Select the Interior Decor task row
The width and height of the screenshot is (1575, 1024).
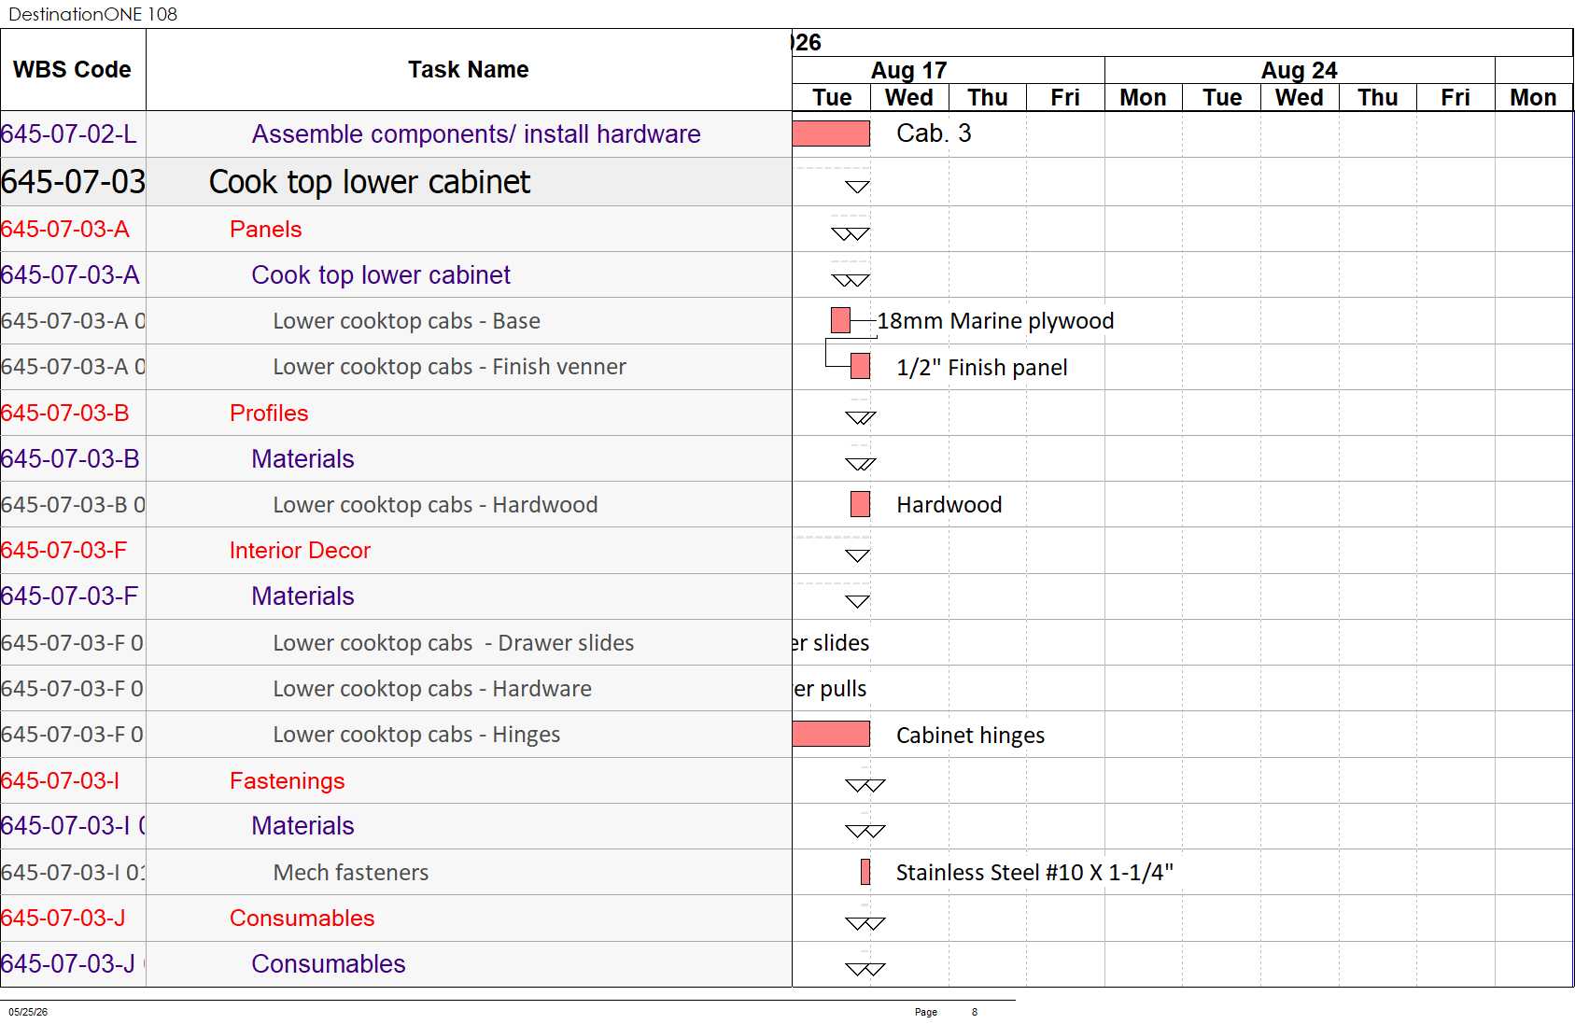(300, 550)
